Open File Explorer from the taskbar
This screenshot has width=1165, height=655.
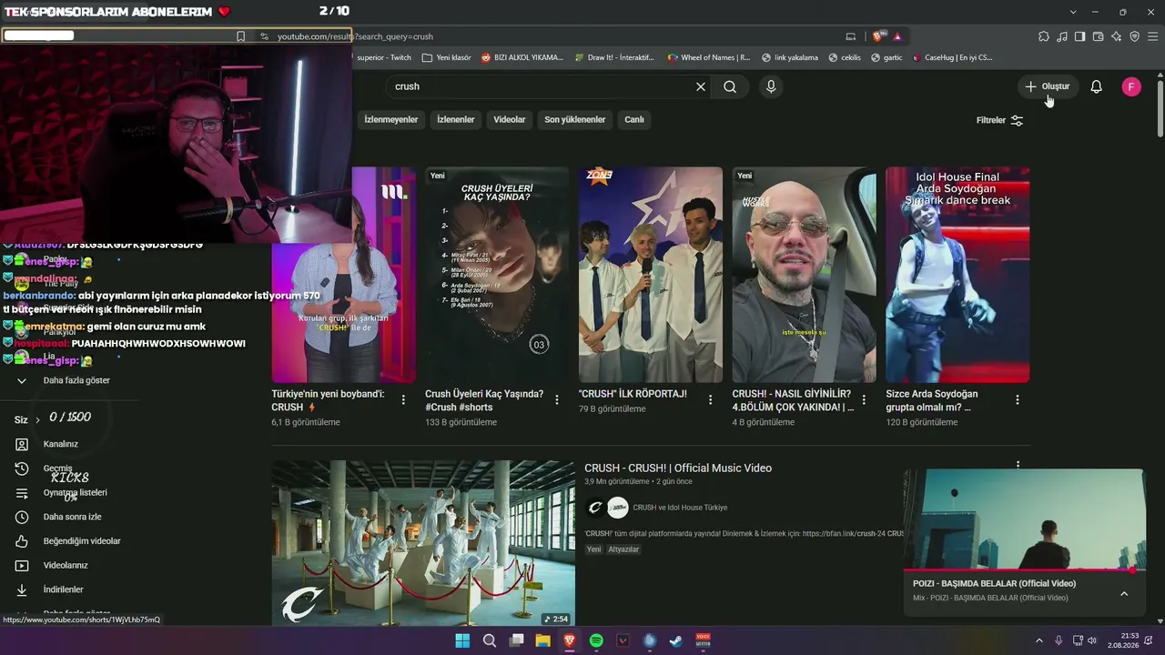[542, 640]
